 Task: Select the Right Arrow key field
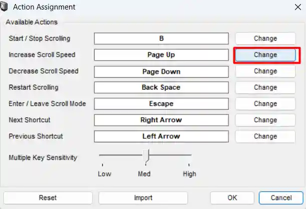[161, 120]
